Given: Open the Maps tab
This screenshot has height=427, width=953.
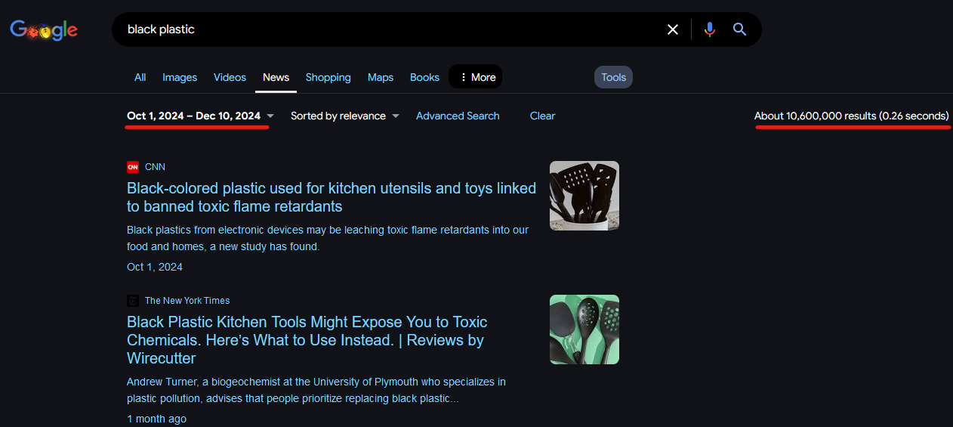Looking at the screenshot, I should point(381,77).
